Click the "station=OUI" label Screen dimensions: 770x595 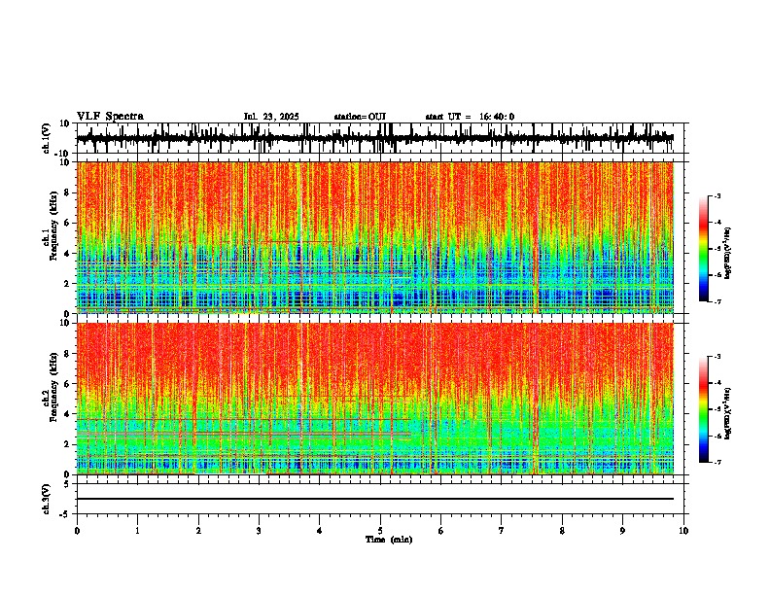pyautogui.click(x=360, y=117)
